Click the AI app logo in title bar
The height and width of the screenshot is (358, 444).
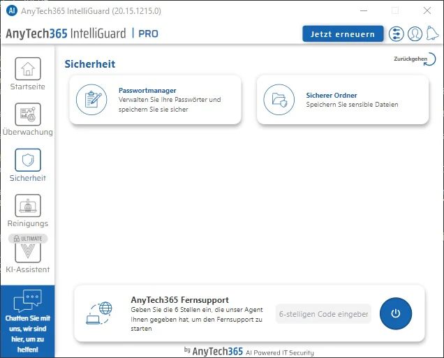coord(12,10)
